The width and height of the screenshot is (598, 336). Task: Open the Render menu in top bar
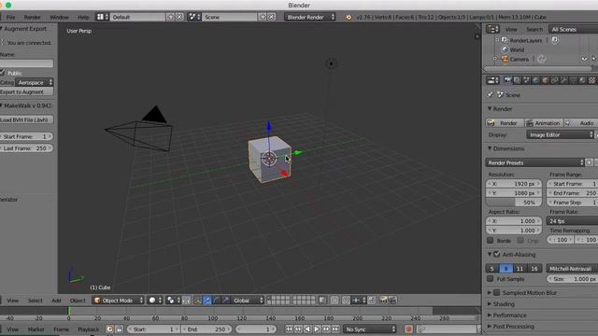click(32, 17)
